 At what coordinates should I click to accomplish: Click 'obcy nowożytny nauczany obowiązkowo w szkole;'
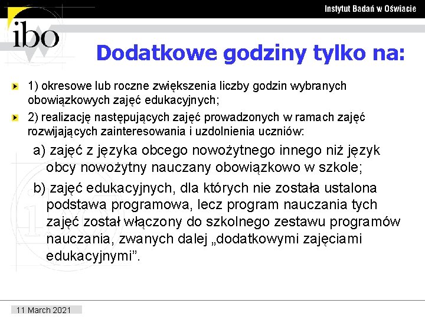[x=204, y=168]
